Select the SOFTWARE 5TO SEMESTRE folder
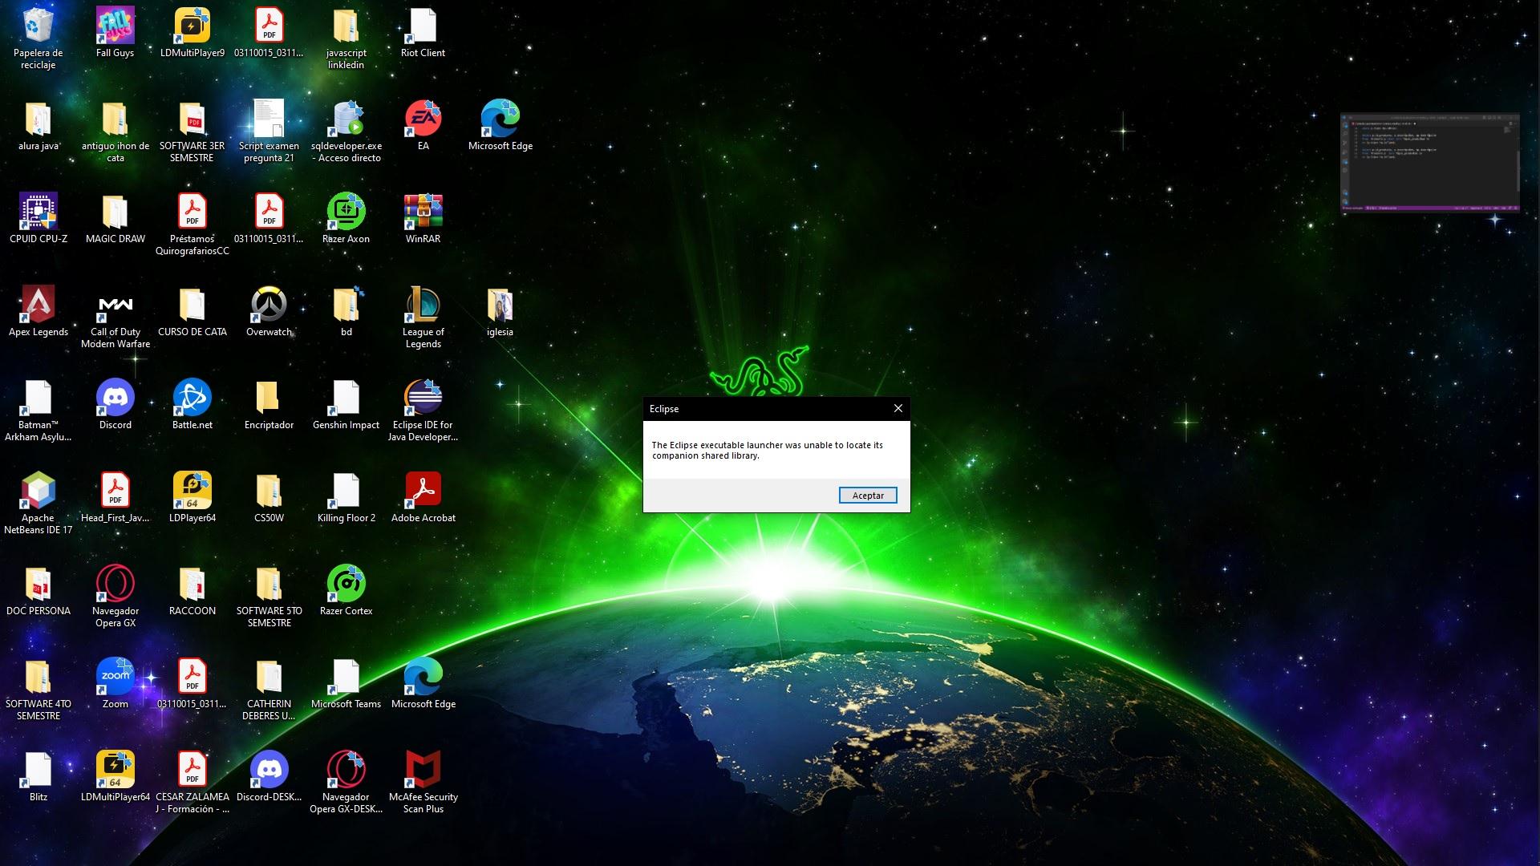1540x866 pixels. [269, 595]
